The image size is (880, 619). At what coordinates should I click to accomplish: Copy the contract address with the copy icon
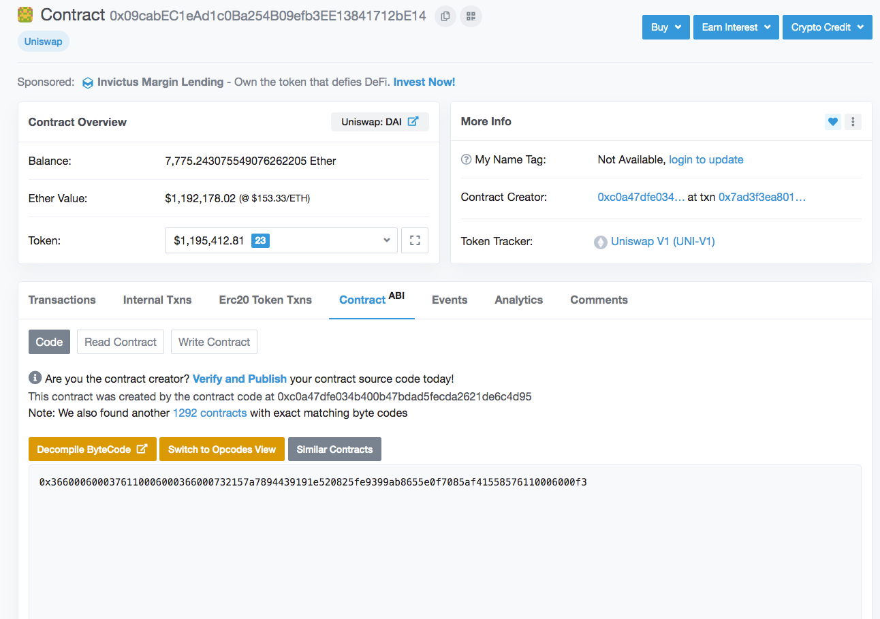click(445, 16)
